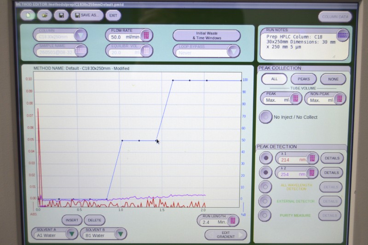This screenshot has width=368, height=245.
Task: Open Initial Waste & Time Windows
Action: point(207,36)
